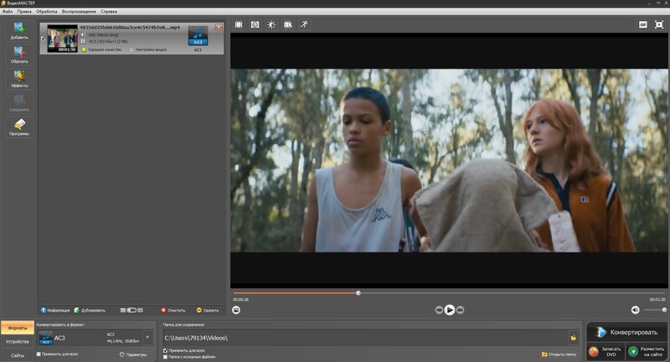This screenshot has height=362, width=670.
Task: Click the GIF creation icon above the preview
Action: (x=643, y=25)
